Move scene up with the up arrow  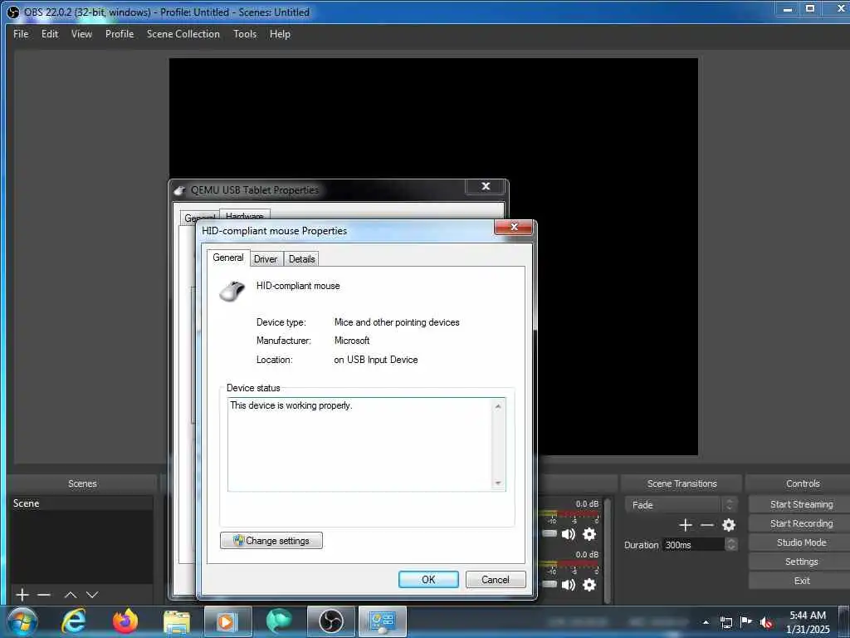(71, 595)
